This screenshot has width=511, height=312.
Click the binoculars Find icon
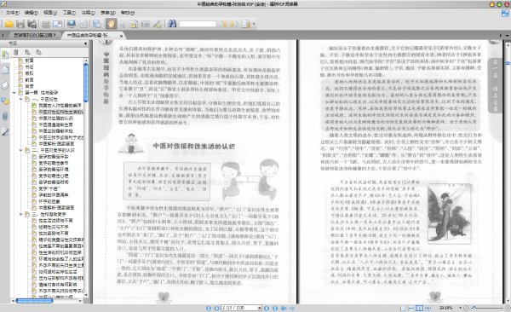[172, 24]
